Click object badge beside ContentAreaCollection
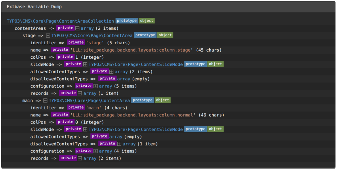 pyautogui.click(x=147, y=20)
